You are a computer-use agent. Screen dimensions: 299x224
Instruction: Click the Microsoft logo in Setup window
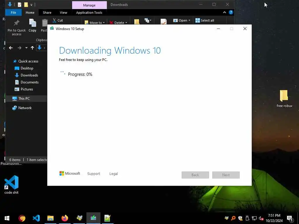[x=70, y=174]
